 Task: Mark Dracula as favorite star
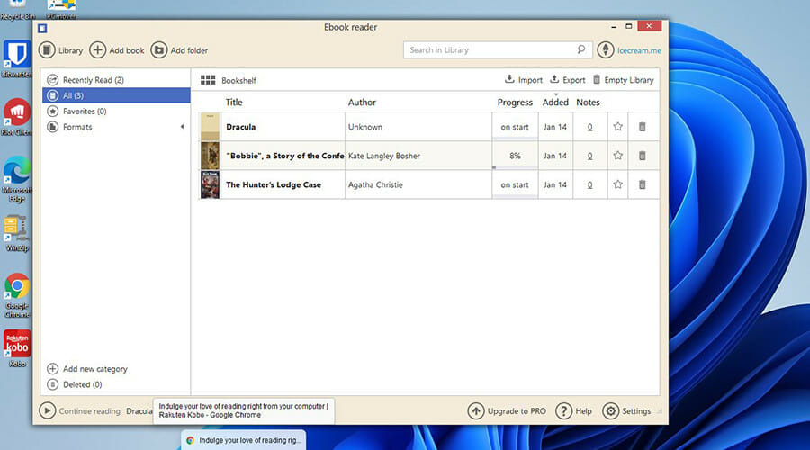[617, 127]
